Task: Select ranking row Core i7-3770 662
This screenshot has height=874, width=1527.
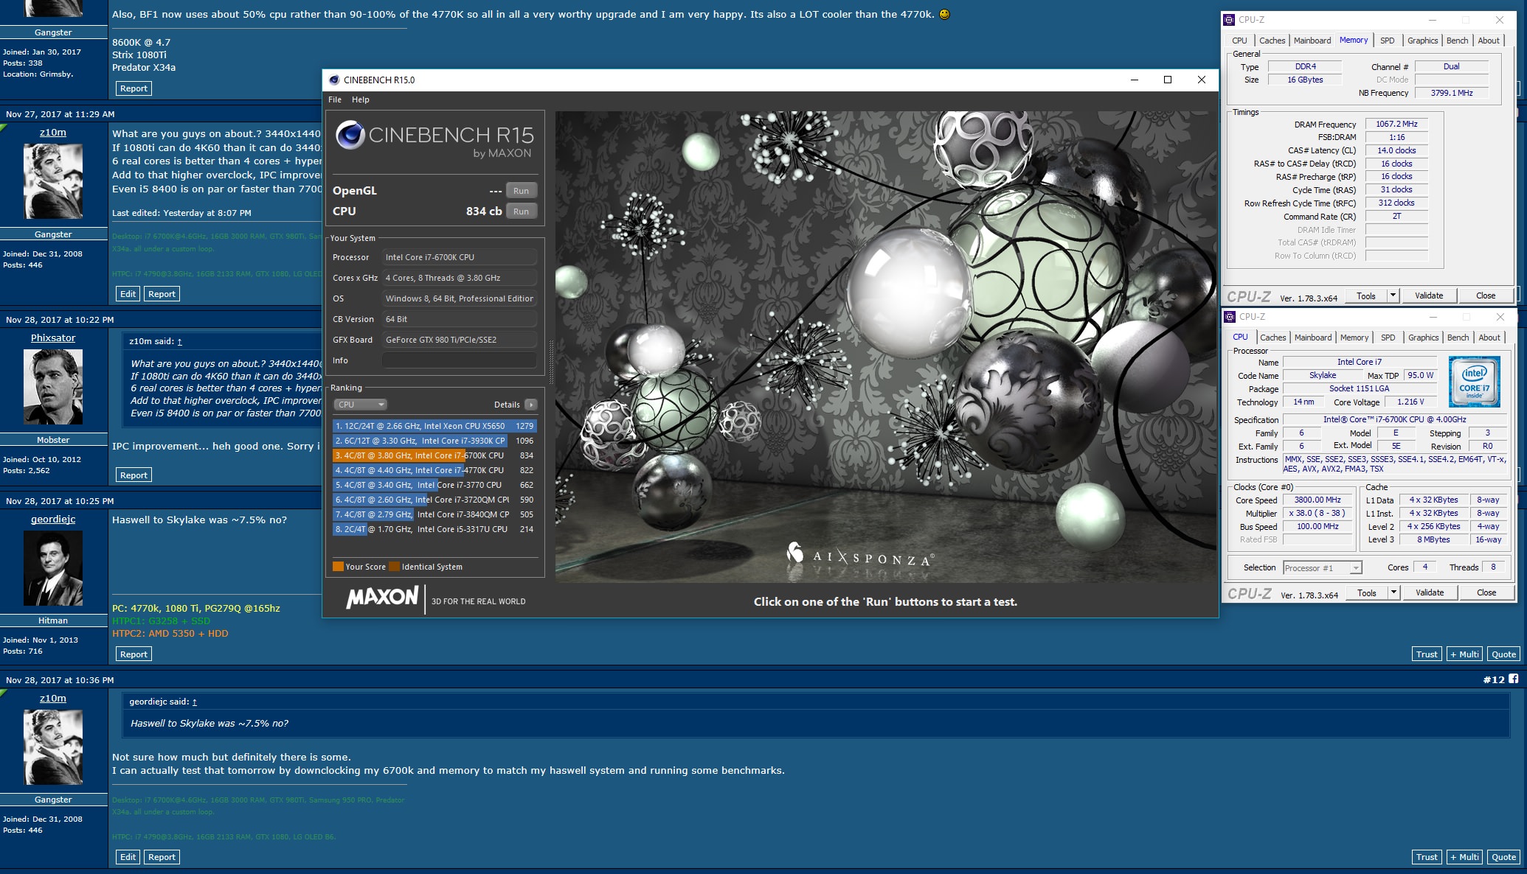Action: (434, 485)
